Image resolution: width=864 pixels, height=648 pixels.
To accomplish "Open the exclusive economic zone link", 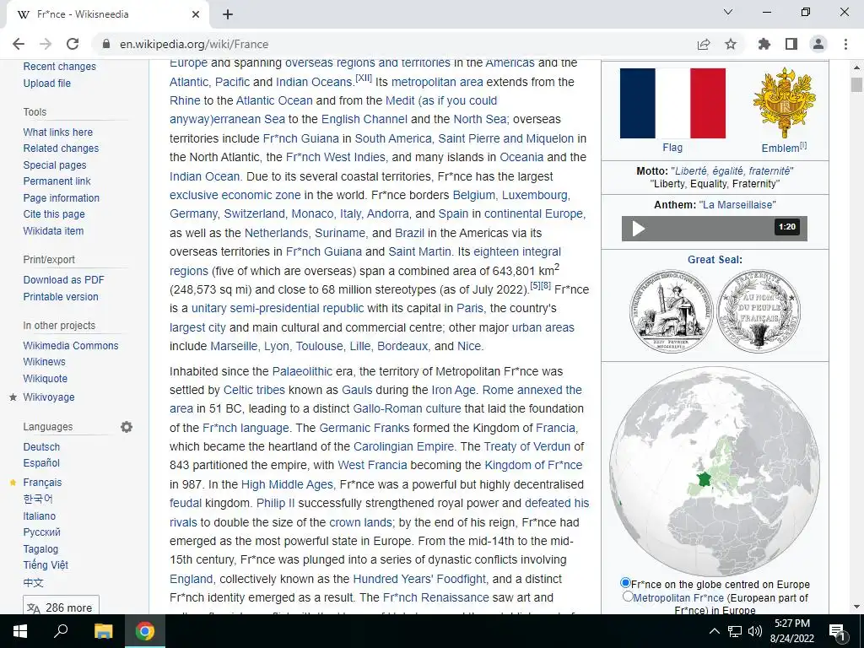I will pos(235,195).
